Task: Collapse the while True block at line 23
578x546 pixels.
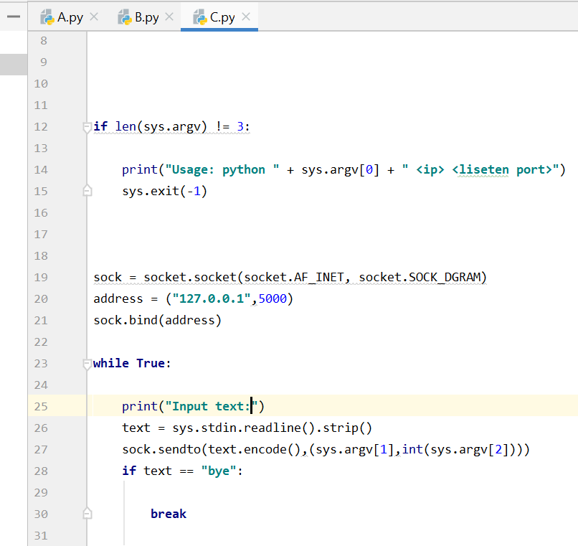Action: (86, 363)
